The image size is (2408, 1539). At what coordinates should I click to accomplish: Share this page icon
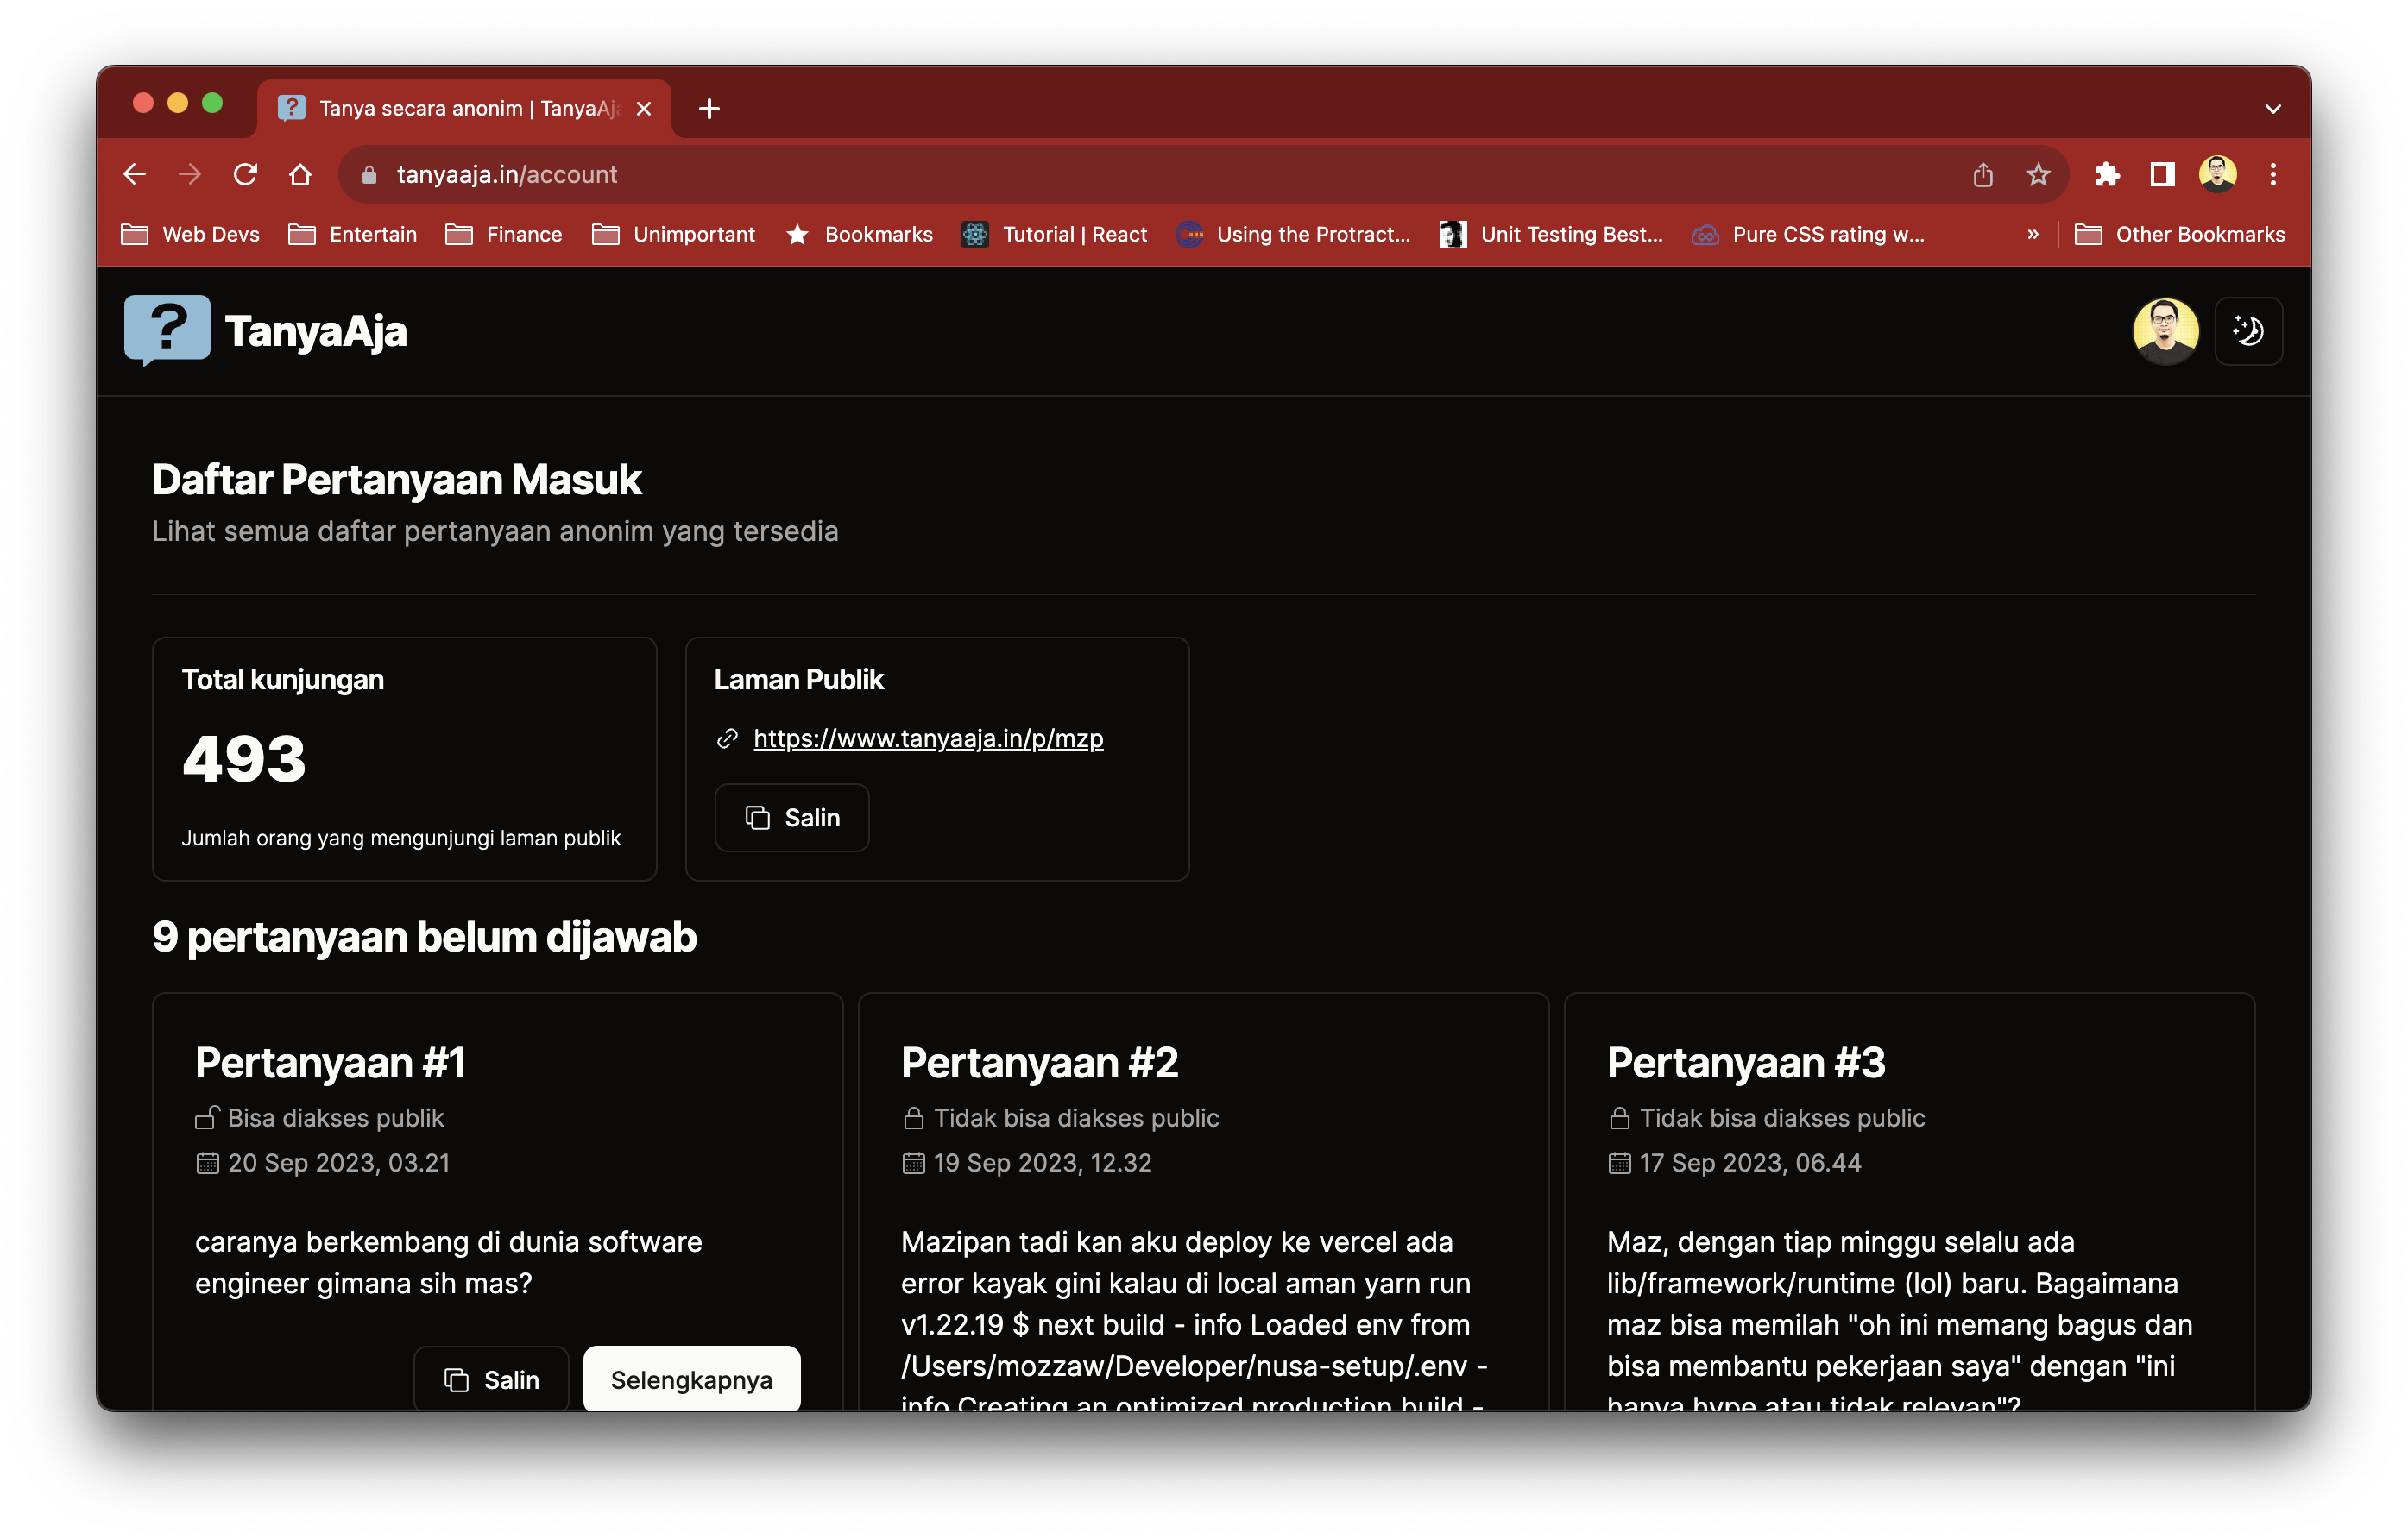[x=1983, y=175]
